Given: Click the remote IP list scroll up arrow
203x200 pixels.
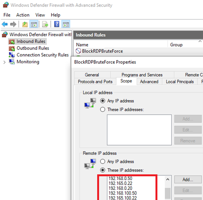Looking at the screenshot, I should point(168,179).
